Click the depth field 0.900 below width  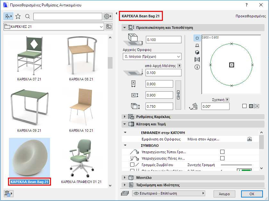coord(159,95)
